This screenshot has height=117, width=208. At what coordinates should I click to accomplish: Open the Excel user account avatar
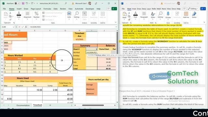pos(90,3)
